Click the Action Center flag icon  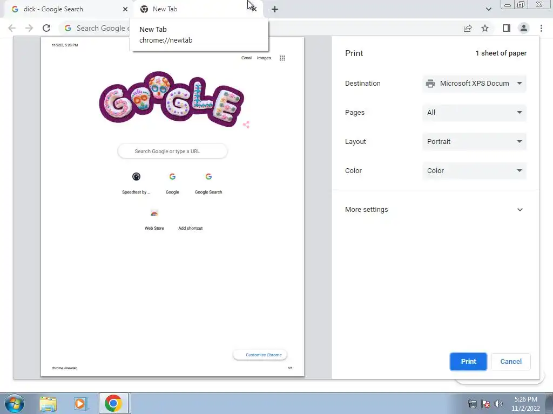click(x=485, y=404)
